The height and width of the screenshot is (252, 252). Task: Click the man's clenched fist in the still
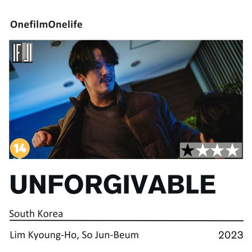41,140
